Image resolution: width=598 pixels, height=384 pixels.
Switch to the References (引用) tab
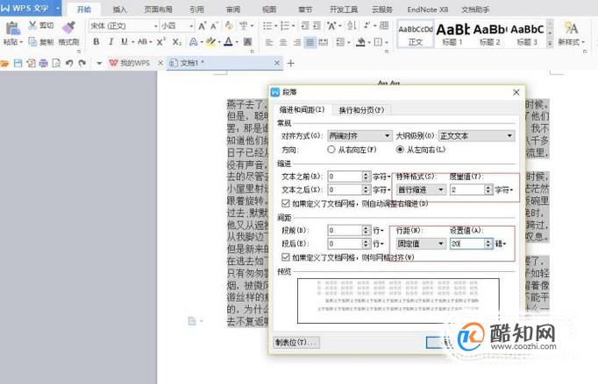(x=196, y=10)
